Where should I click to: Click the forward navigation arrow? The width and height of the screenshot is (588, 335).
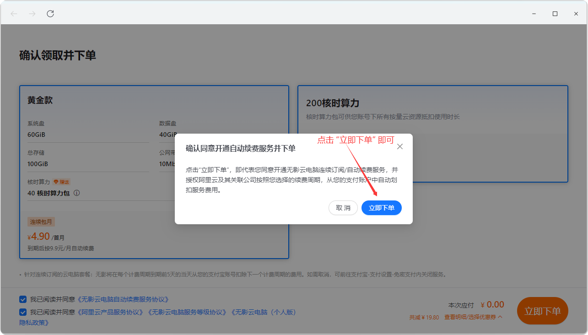(x=32, y=14)
